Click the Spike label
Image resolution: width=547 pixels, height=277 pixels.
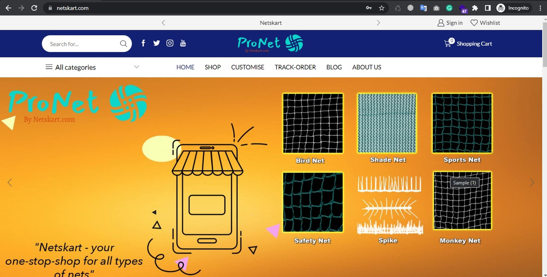[x=388, y=241]
